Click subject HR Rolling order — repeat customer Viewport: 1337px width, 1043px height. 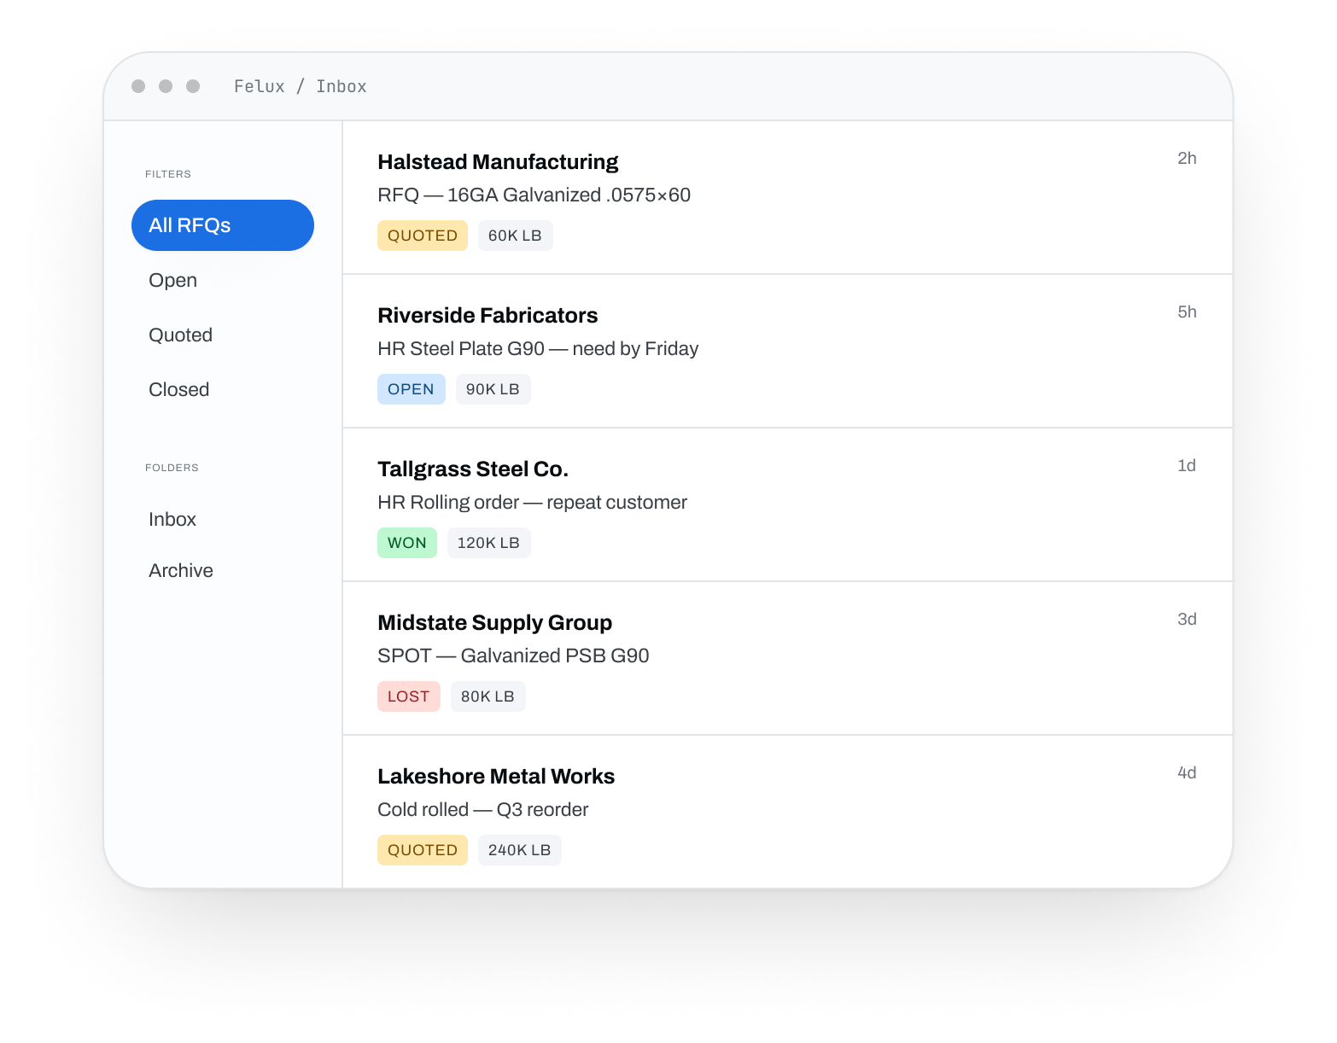[x=533, y=503]
